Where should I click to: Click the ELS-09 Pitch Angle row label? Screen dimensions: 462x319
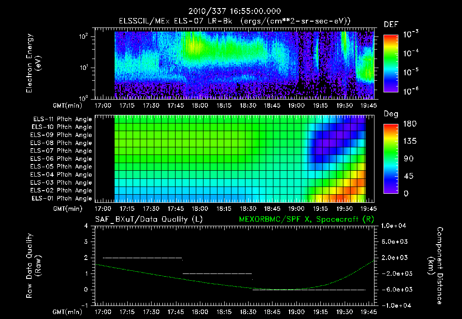tap(61, 135)
